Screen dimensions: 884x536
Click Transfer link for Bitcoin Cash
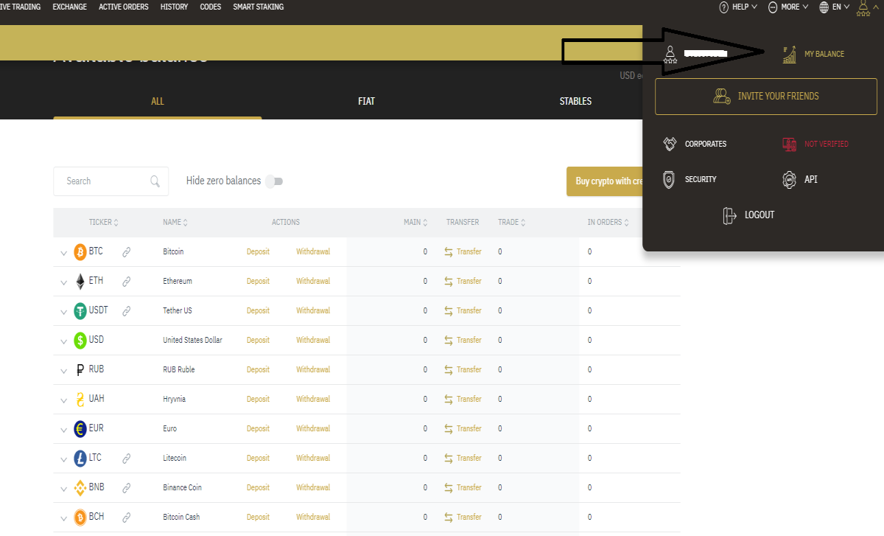463,518
